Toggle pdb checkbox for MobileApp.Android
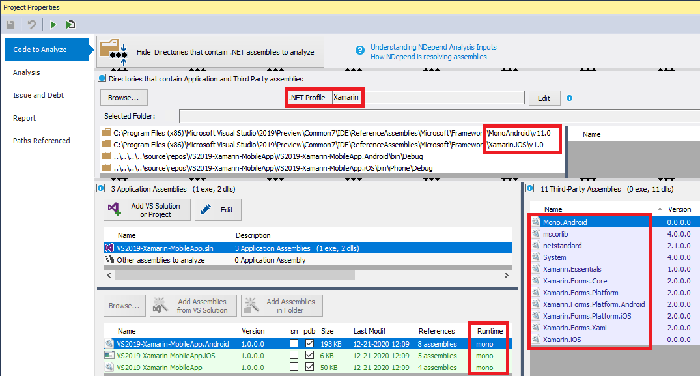This screenshot has height=376, width=700. coord(309,343)
